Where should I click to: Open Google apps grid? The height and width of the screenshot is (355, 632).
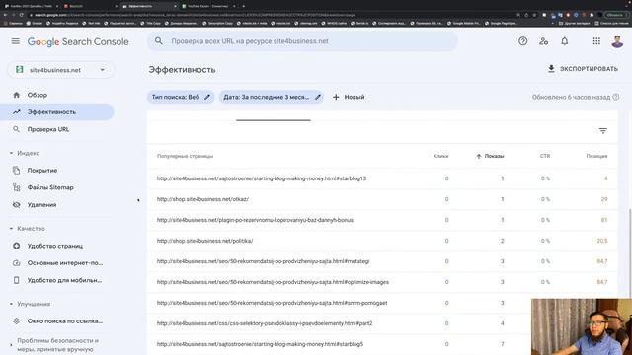click(x=596, y=41)
